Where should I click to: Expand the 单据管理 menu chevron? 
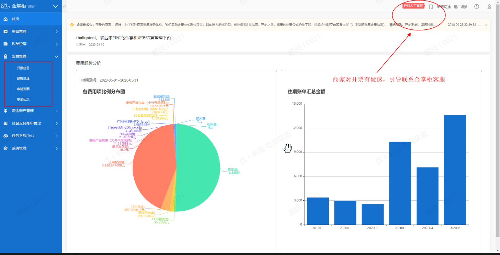pos(57,32)
